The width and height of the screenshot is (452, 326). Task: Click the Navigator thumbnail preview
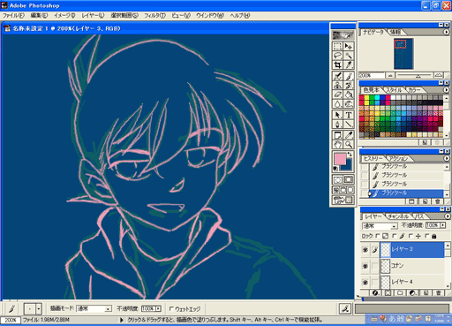(403, 54)
